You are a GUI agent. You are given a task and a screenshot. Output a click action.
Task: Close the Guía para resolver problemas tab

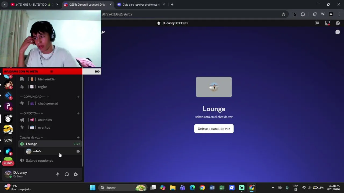pos(164,5)
